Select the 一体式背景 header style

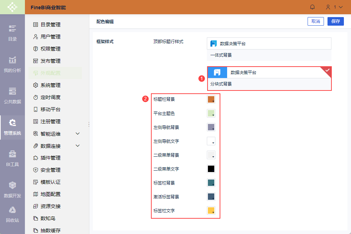pos(269,49)
